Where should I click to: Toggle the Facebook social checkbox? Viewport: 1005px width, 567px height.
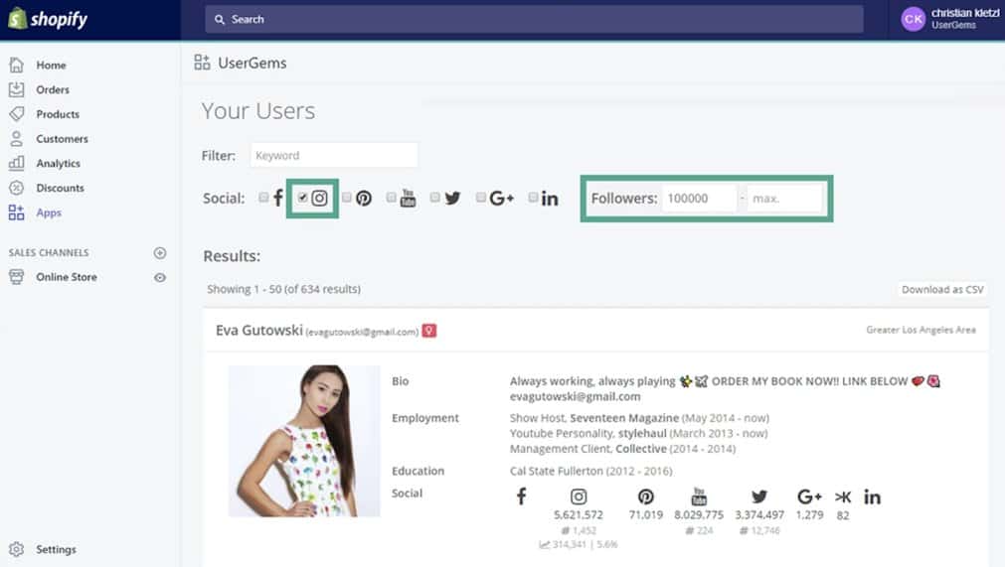tap(263, 197)
